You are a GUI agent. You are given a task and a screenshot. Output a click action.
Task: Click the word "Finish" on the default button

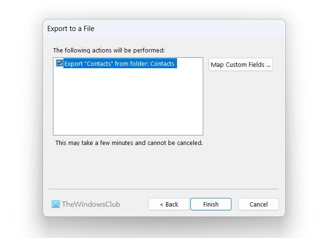211,204
